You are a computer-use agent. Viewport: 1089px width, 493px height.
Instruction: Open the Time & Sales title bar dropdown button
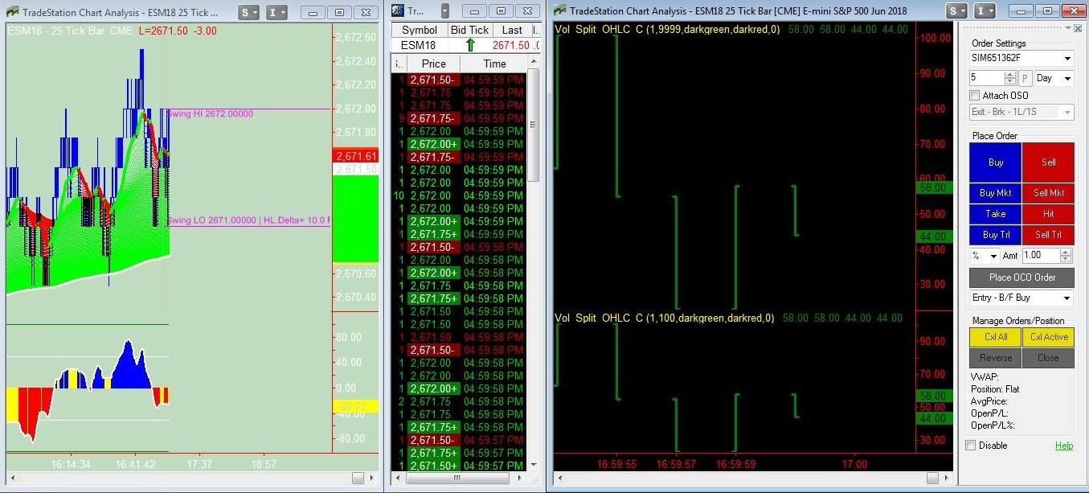click(445, 11)
